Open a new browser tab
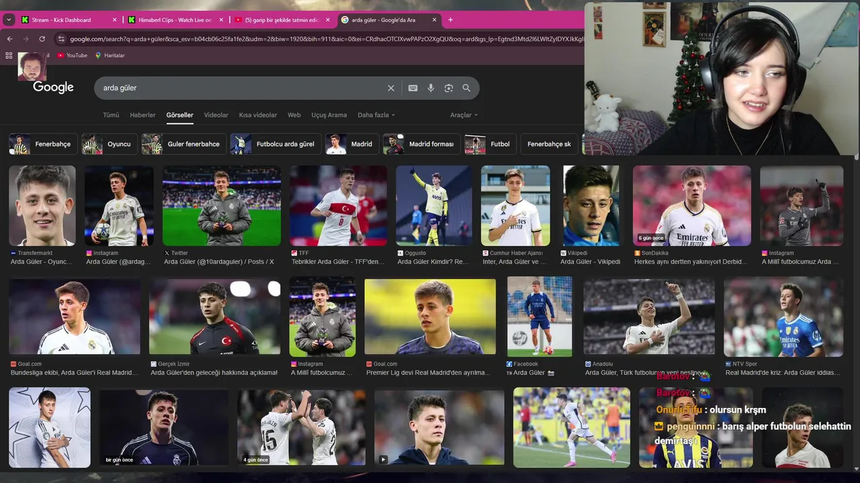Image resolution: width=860 pixels, height=483 pixels. coord(450,20)
